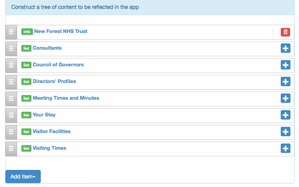This screenshot has height=187, width=299.
Task: Click the info badge on New Forest
Action: point(27,32)
